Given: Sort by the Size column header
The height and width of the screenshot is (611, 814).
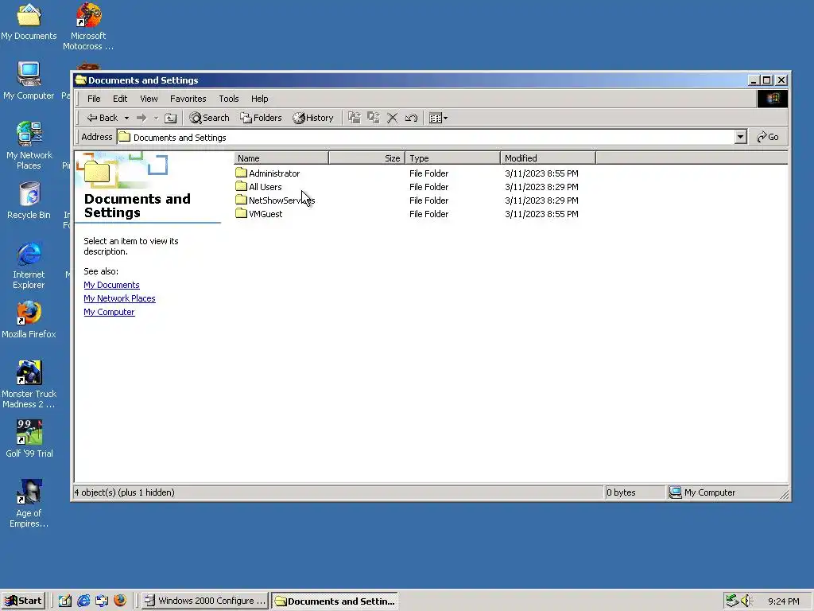Looking at the screenshot, I should point(366,158).
